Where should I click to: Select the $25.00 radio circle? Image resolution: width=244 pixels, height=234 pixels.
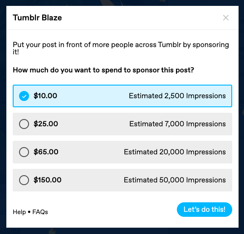24,124
